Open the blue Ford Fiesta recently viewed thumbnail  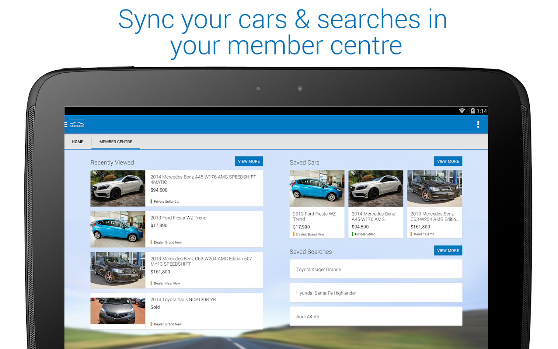(x=118, y=229)
